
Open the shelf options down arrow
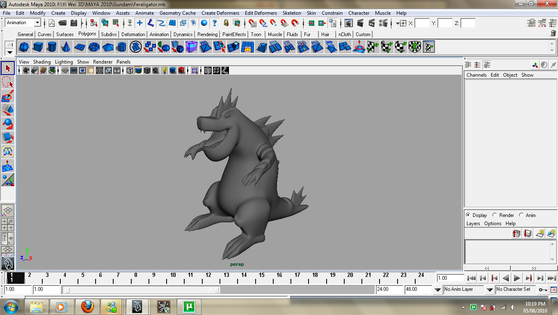point(10,52)
